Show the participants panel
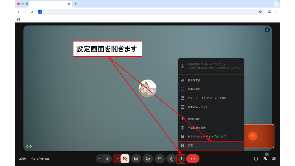 (265, 159)
